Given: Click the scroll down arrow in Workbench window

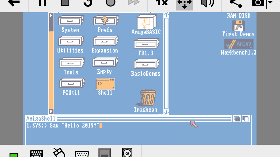Looking at the screenshot, I should [166, 112].
